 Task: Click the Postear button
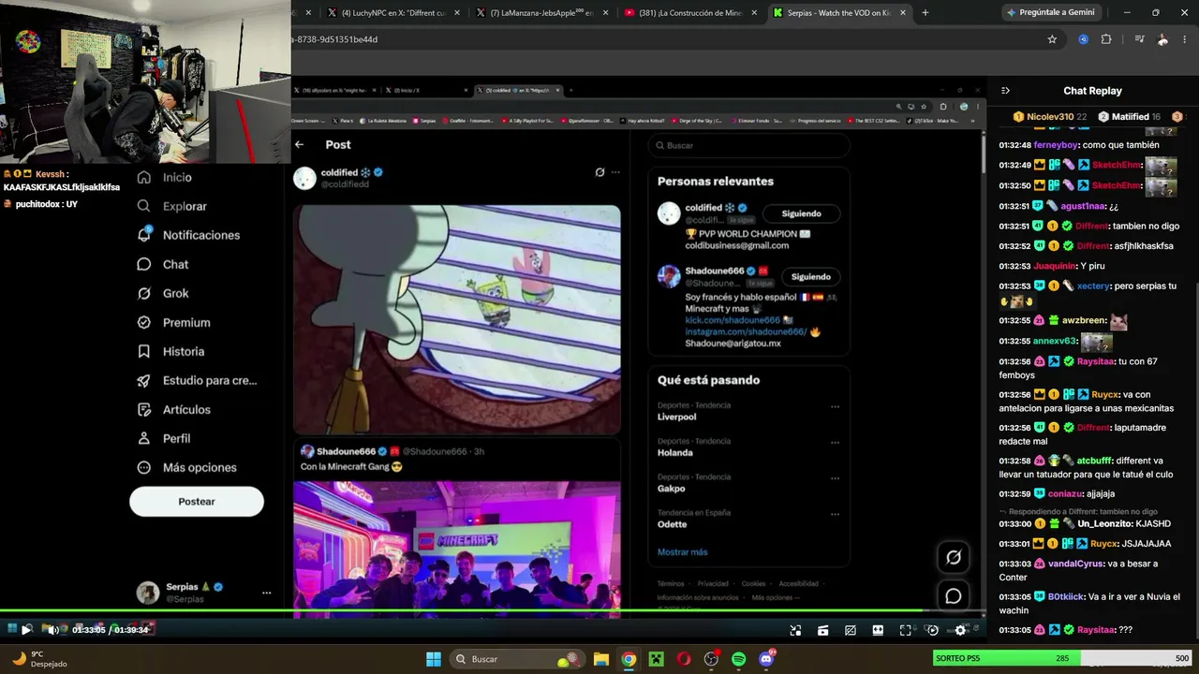click(197, 502)
